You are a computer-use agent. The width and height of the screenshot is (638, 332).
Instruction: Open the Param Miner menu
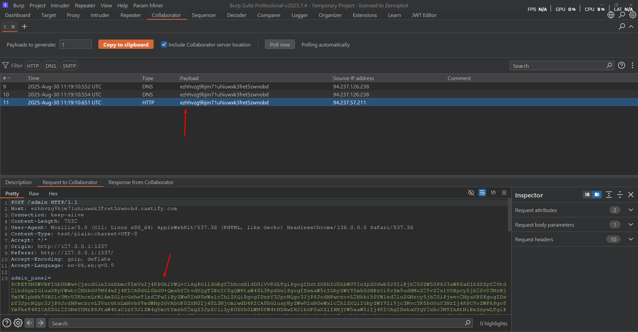[148, 5]
